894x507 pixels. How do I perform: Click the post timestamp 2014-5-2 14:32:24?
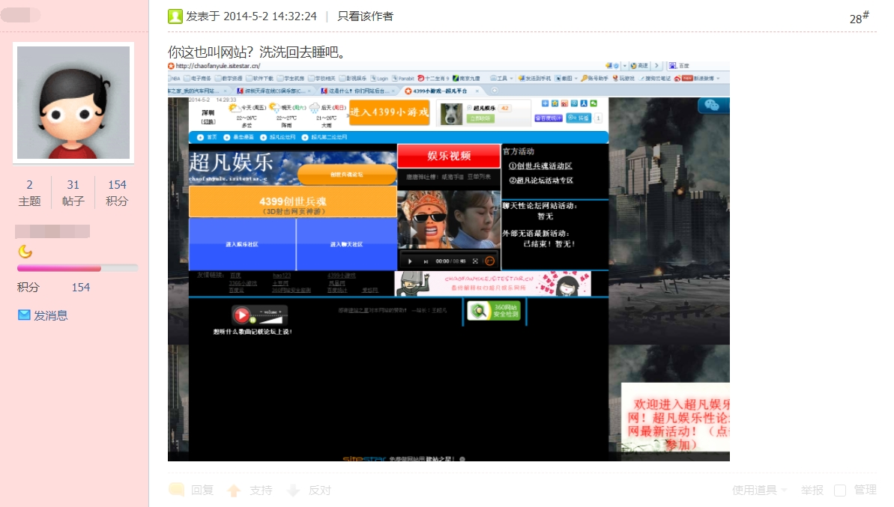pos(270,16)
